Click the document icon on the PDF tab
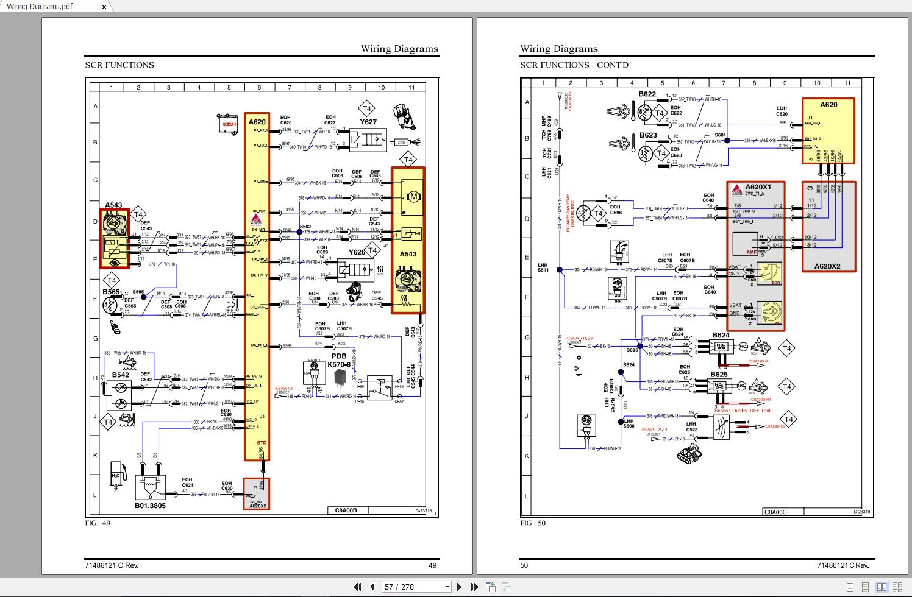This screenshot has height=597, width=912. pos(7,7)
